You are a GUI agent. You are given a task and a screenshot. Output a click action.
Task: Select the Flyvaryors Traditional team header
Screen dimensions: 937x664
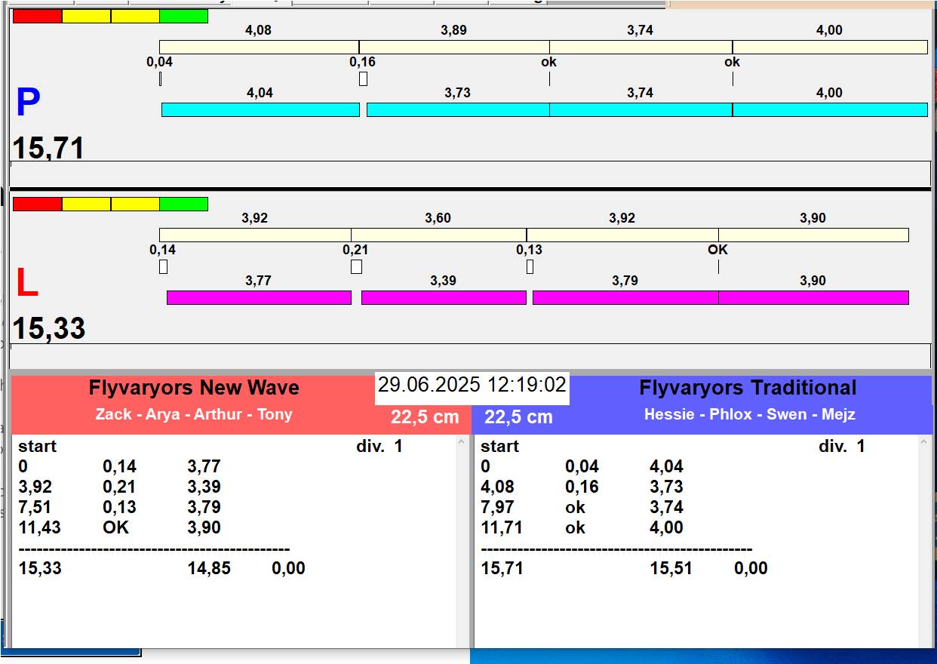click(747, 388)
